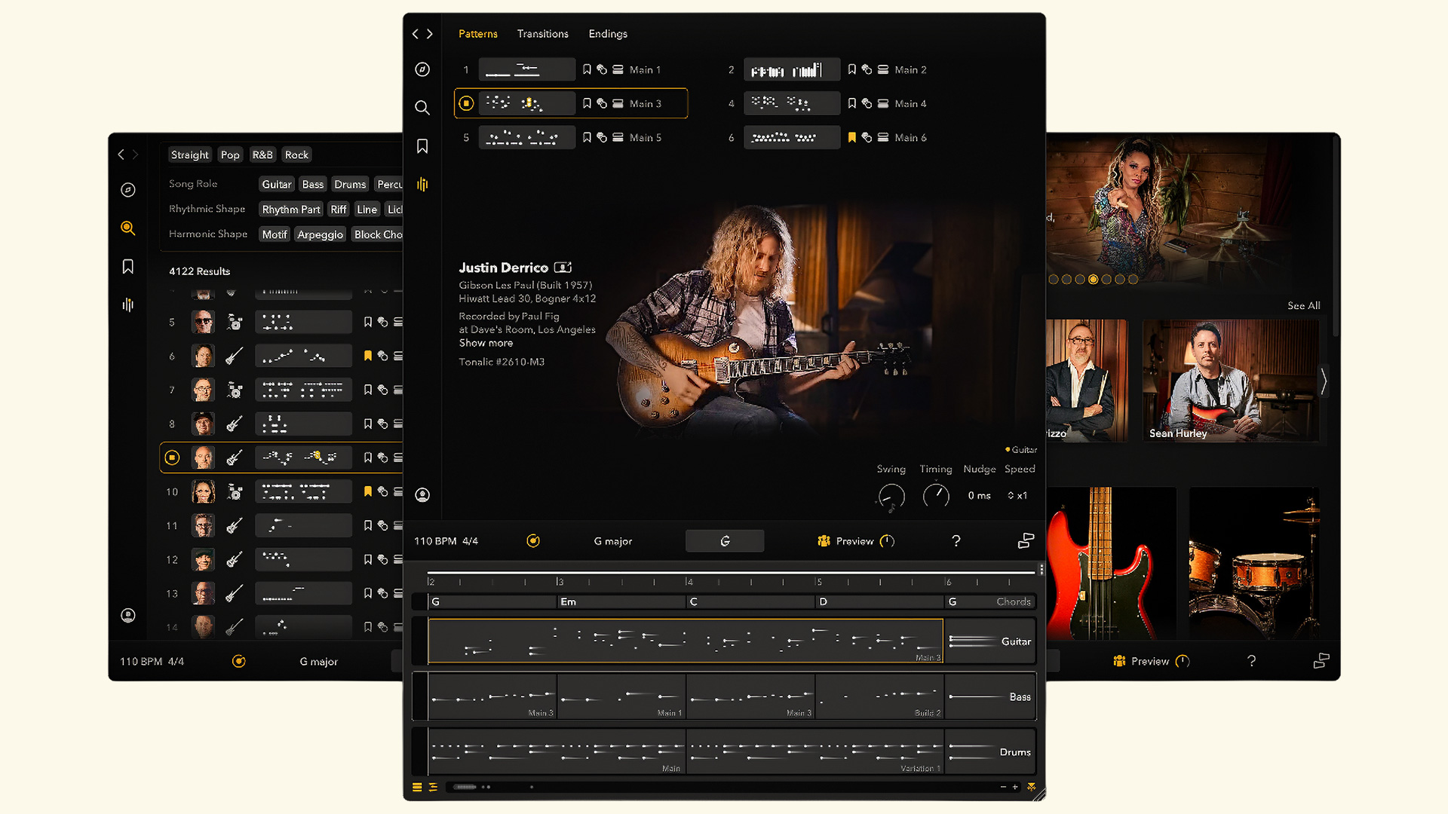Viewport: 1448px width, 814px height.
Task: Expand artist info with Show more
Action: click(486, 343)
